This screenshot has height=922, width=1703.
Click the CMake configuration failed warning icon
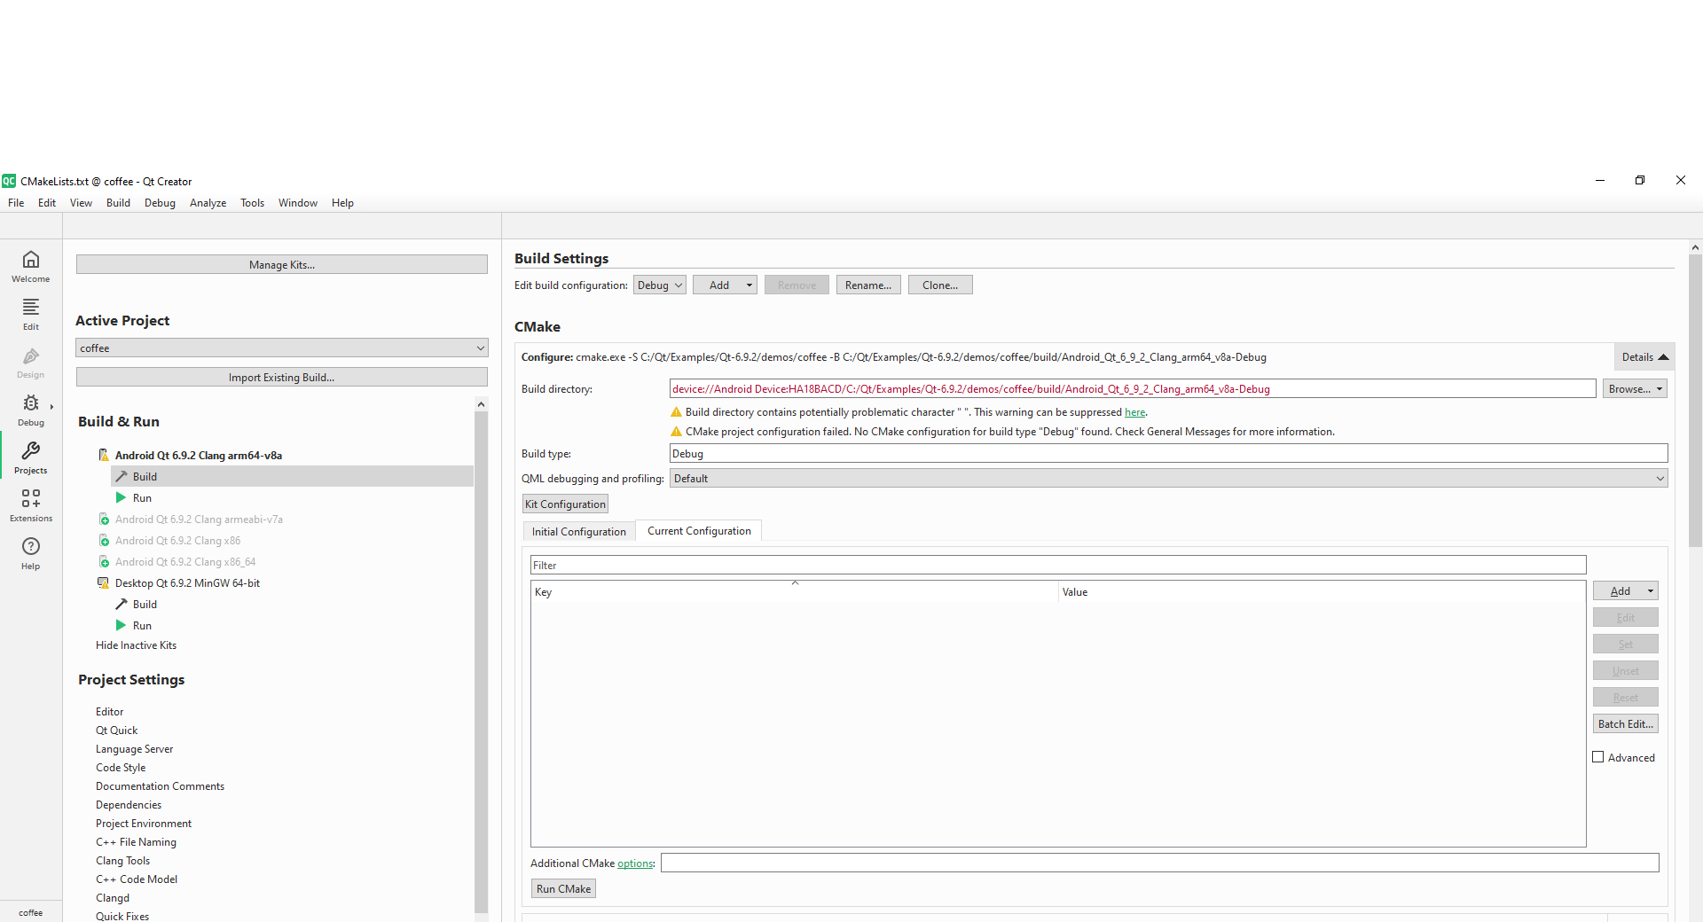tap(676, 432)
